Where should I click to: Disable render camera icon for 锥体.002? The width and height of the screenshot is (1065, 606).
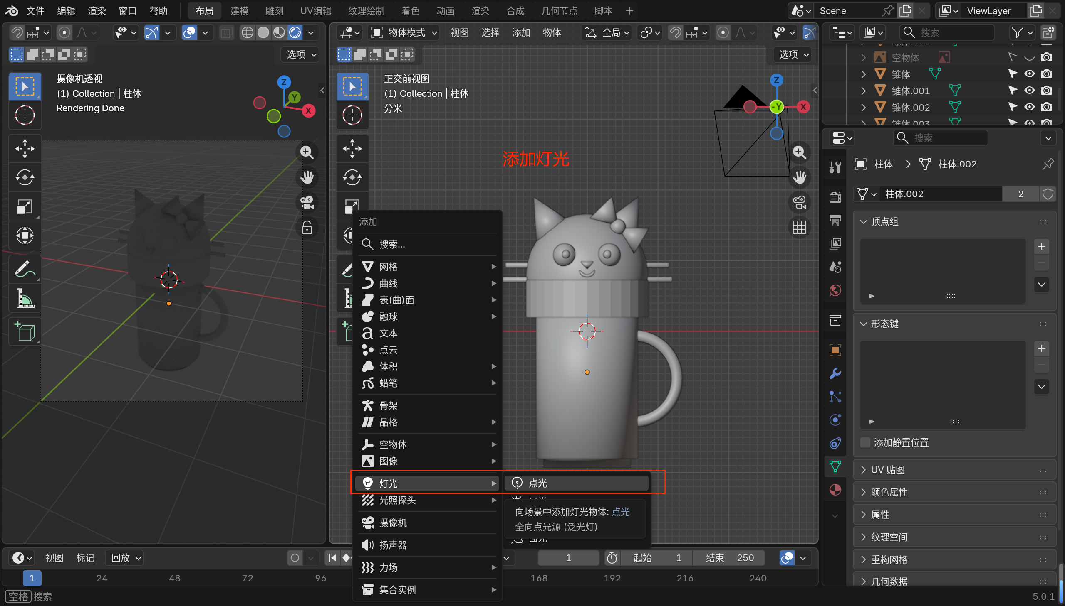coord(1046,107)
